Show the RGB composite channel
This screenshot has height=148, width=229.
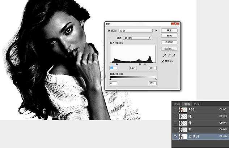[x=176, y=110]
